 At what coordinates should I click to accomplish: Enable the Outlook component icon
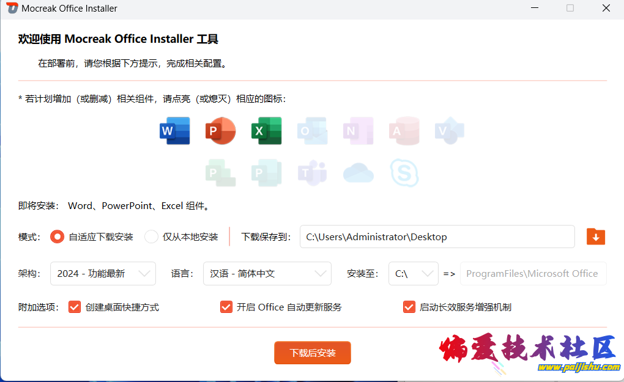(x=312, y=131)
